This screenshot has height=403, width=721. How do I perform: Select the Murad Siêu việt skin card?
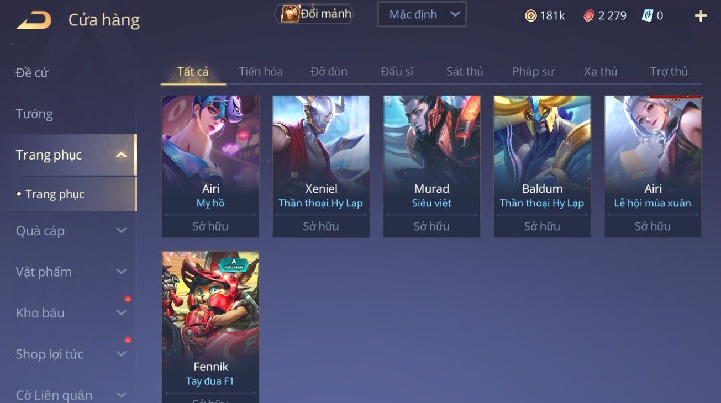point(431,166)
